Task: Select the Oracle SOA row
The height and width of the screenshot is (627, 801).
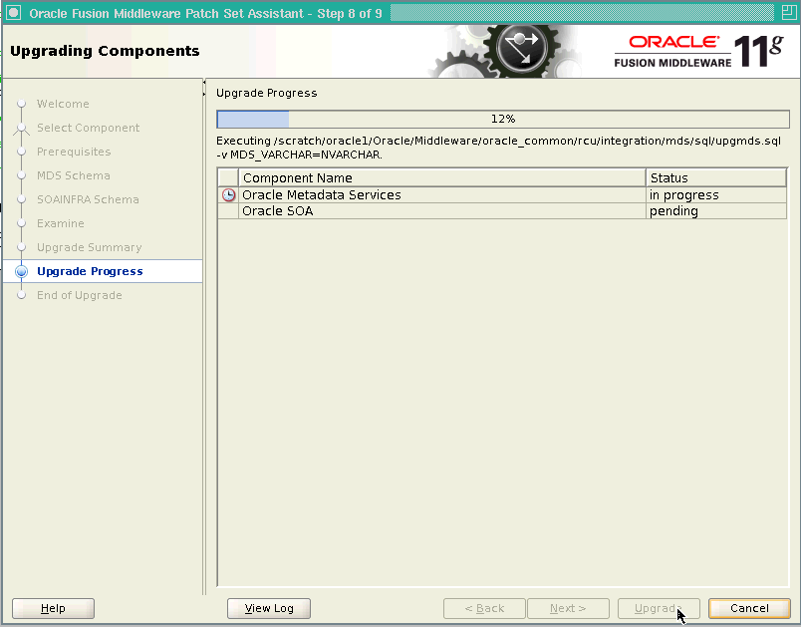Action: [x=502, y=211]
